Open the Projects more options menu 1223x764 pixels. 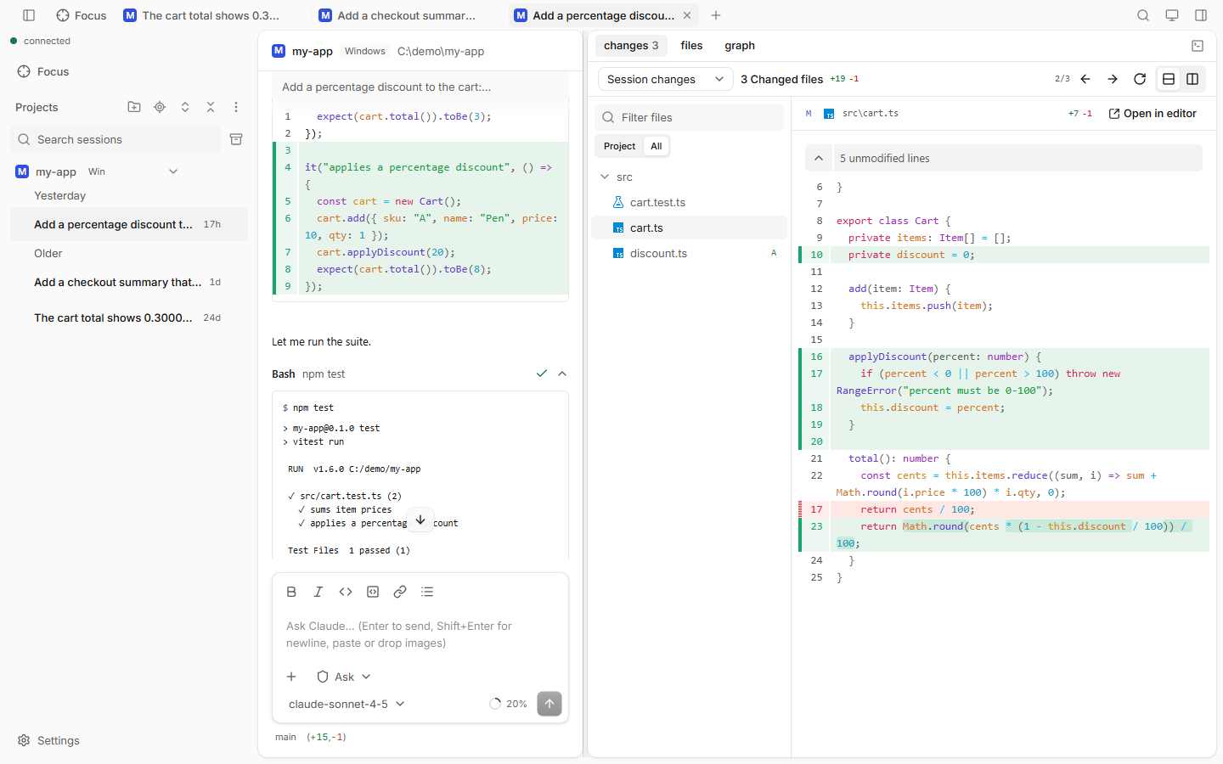(x=236, y=107)
